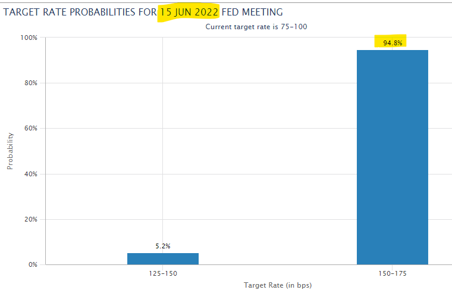Click the short 125-150 blue bar
Screen dimensions: 452x296
pos(162,258)
